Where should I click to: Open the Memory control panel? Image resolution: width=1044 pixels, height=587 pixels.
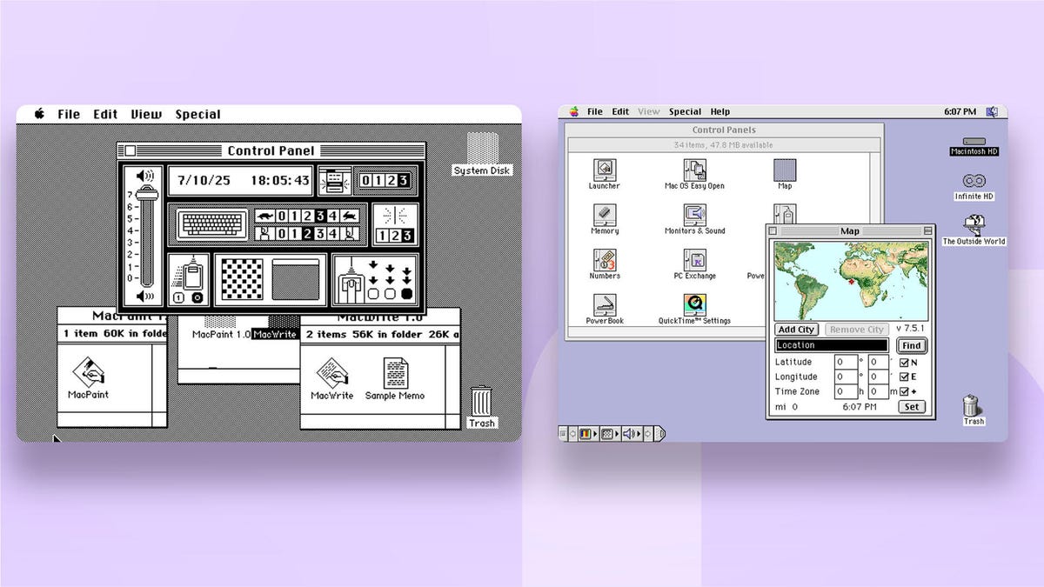pos(604,215)
